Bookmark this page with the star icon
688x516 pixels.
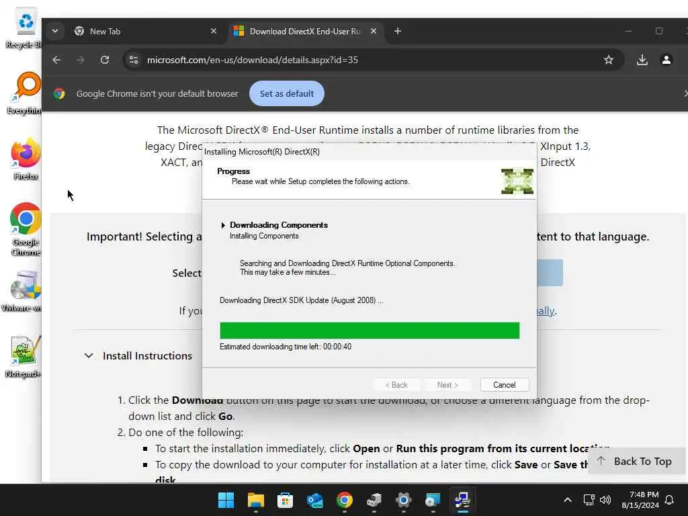point(608,60)
